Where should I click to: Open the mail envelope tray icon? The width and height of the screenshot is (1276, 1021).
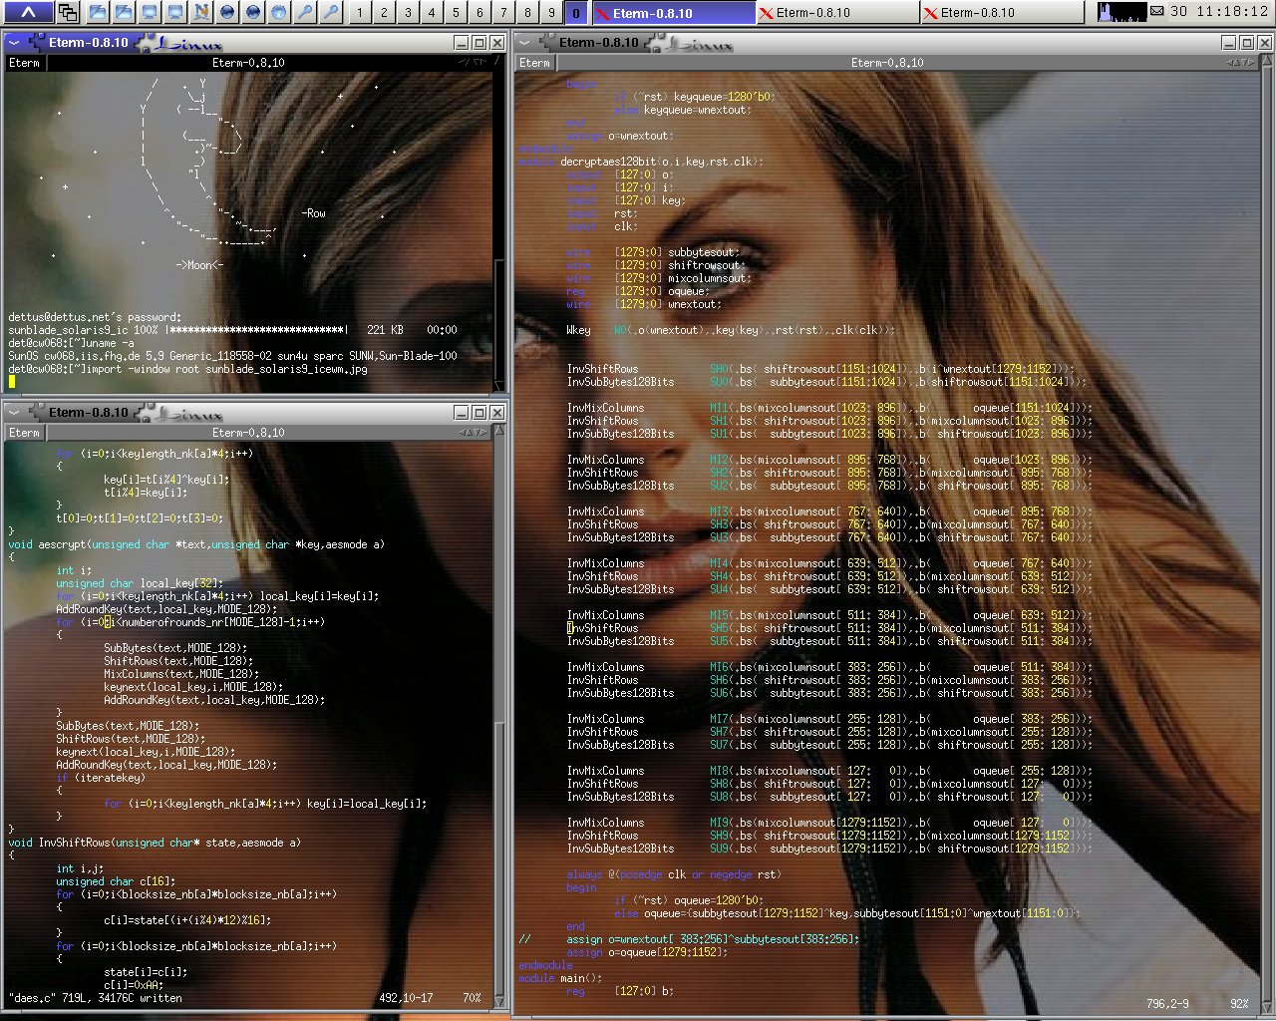coord(1157,12)
